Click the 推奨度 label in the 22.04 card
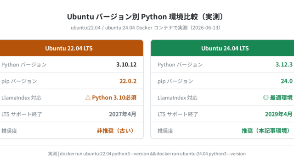Viewport: 294px width, 165px height. click(x=9, y=131)
